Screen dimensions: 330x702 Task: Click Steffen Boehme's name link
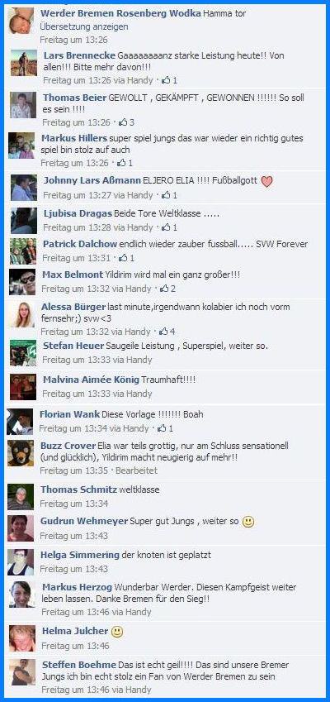pos(79,665)
